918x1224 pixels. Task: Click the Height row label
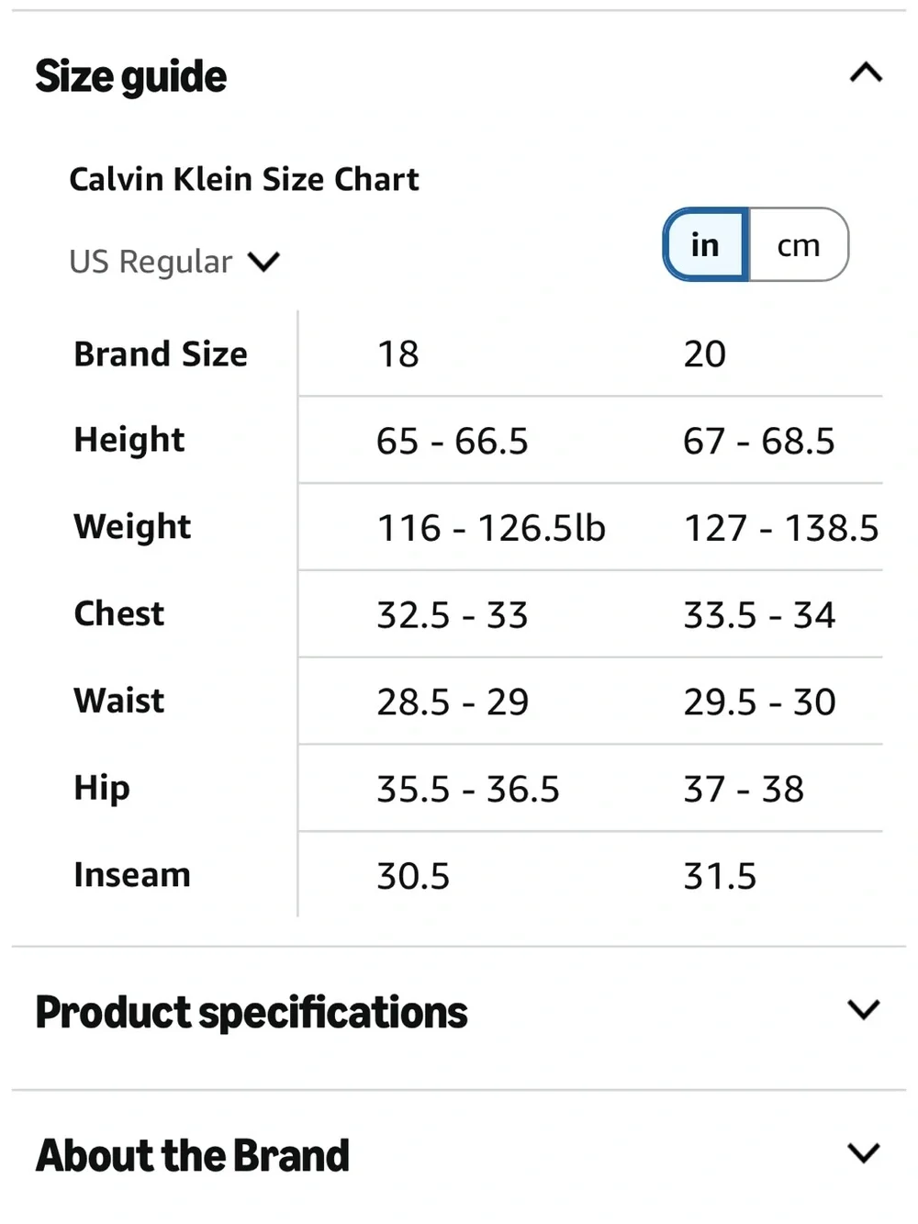pyautogui.click(x=129, y=440)
